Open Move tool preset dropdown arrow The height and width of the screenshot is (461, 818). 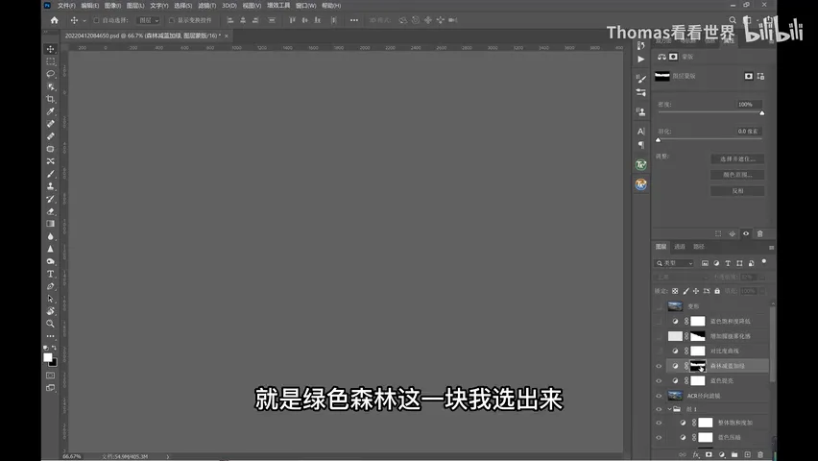click(84, 21)
